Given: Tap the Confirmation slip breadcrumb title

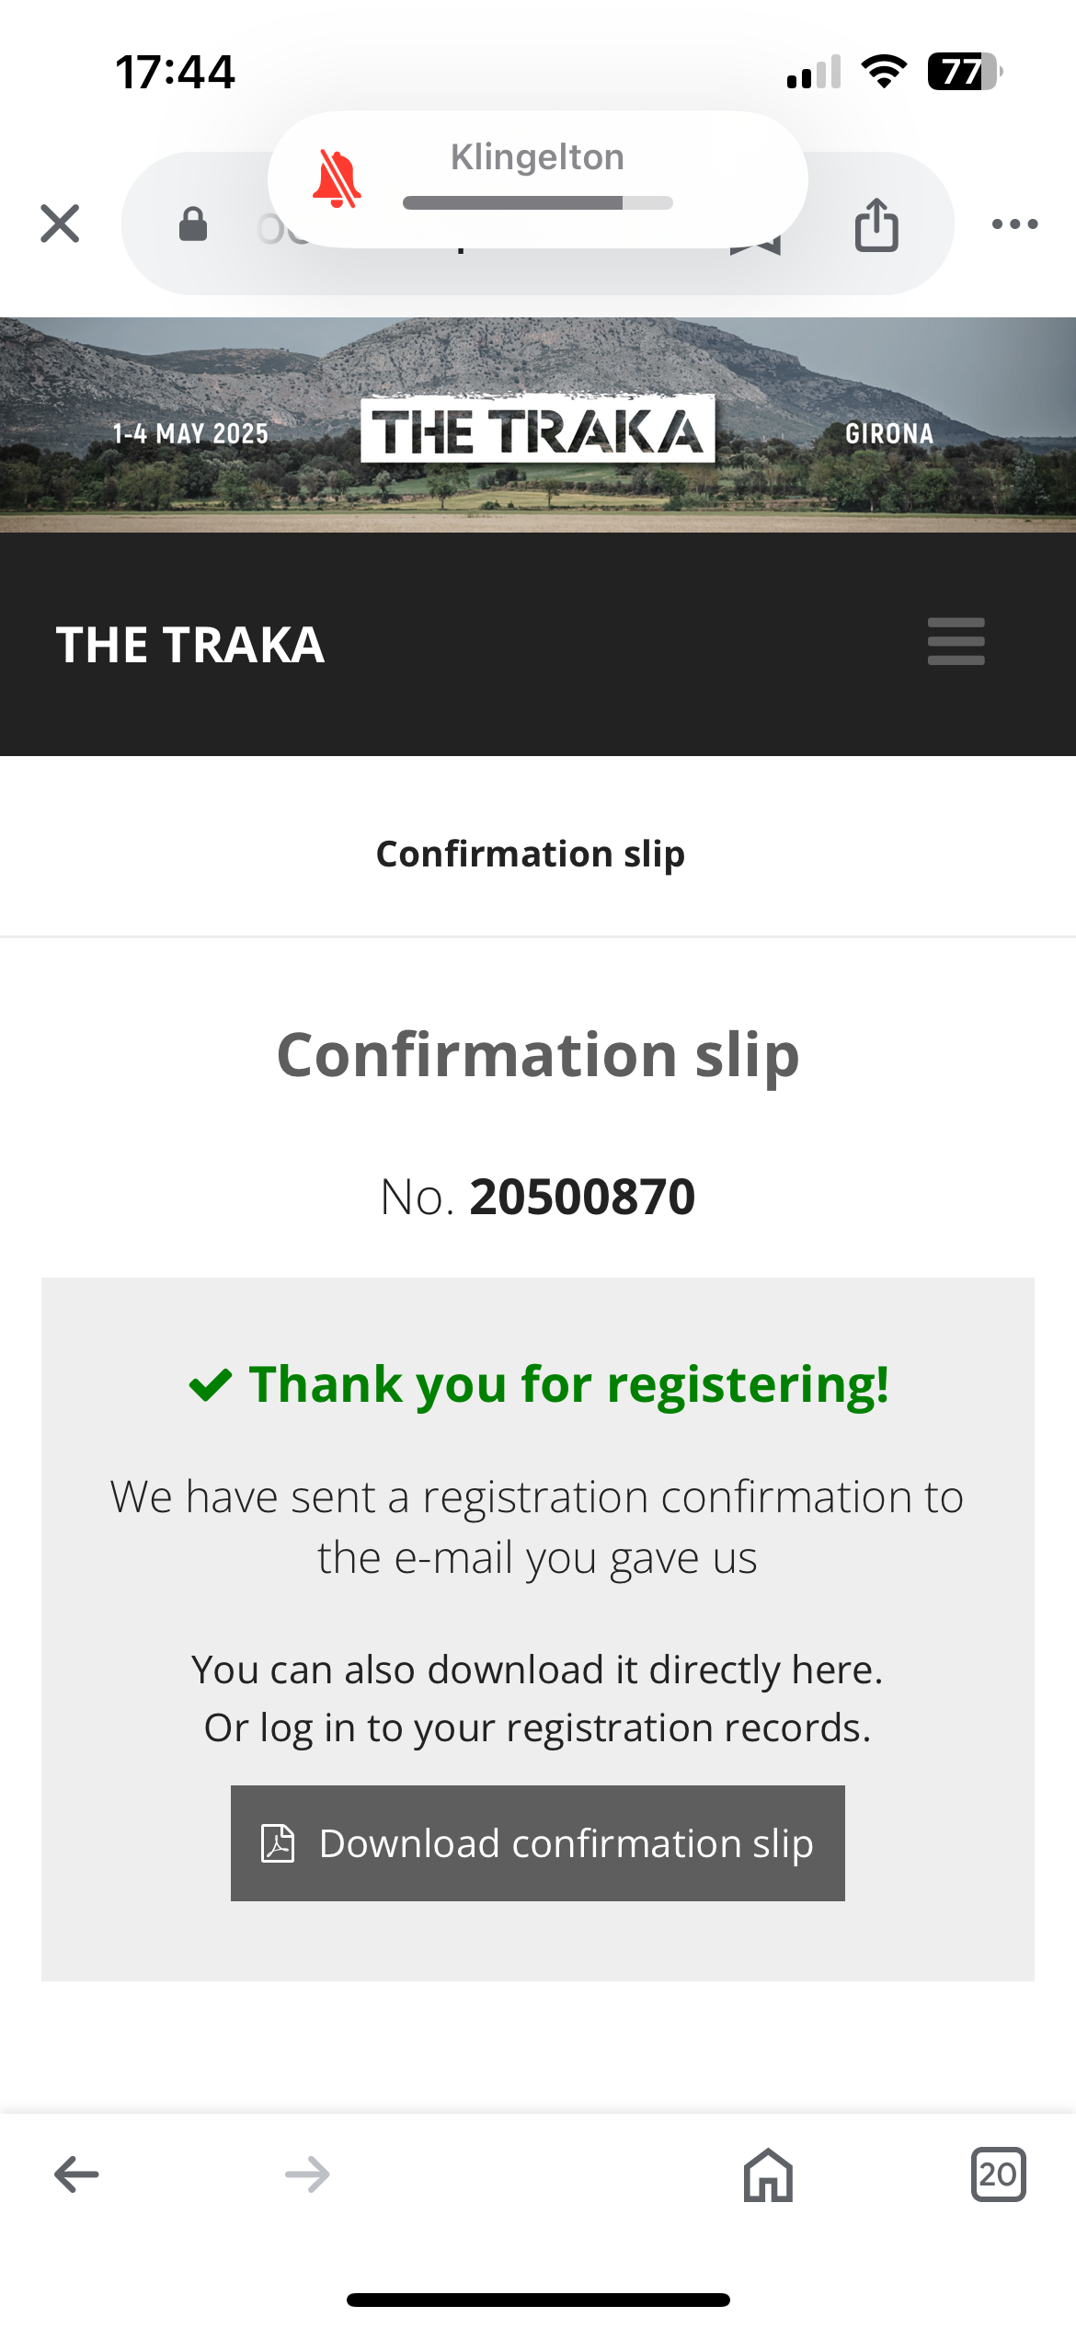Looking at the screenshot, I should click(x=531, y=854).
